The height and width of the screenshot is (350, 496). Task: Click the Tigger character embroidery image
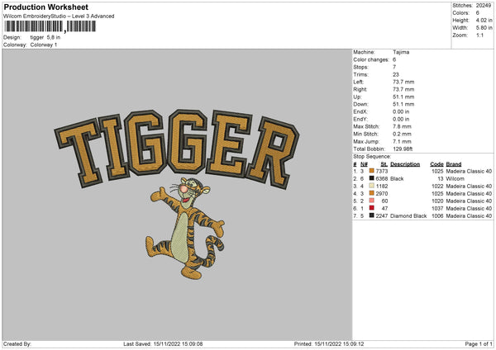click(185, 229)
